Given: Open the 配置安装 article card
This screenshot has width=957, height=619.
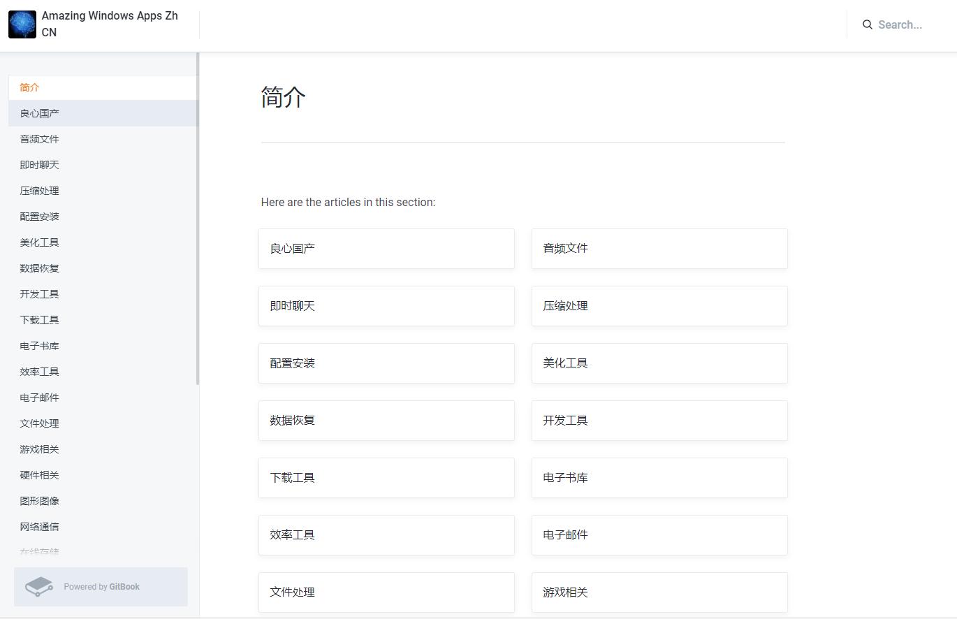Looking at the screenshot, I should coord(386,363).
